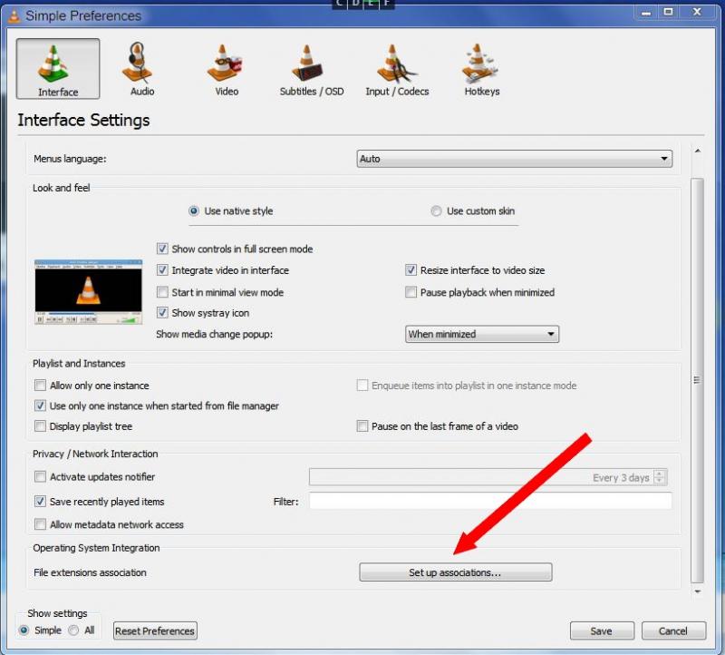This screenshot has width=725, height=655.
Task: Open Show media change popup dropdown
Action: (x=481, y=334)
